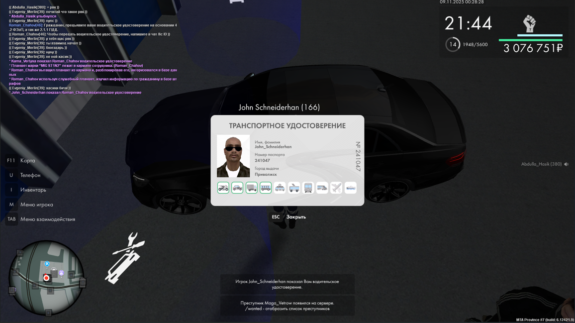Click the motorcycle license category icon
Image resolution: width=575 pixels, height=323 pixels.
coord(223,188)
